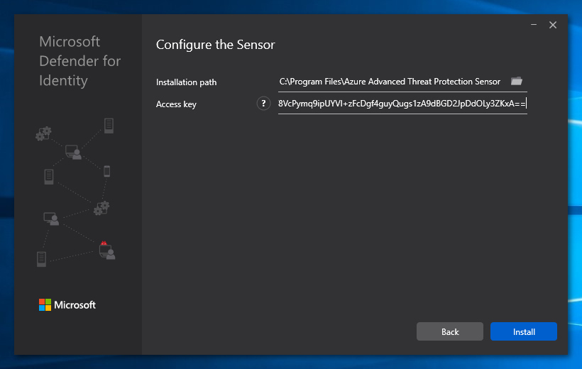
Task: Click the Microsoft logo in sidebar
Action: [x=67, y=304]
